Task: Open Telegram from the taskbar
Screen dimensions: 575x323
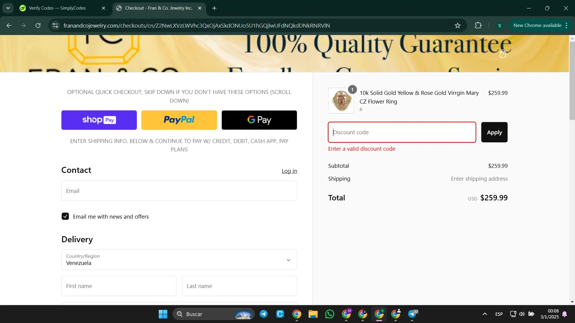Action: click(x=264, y=314)
